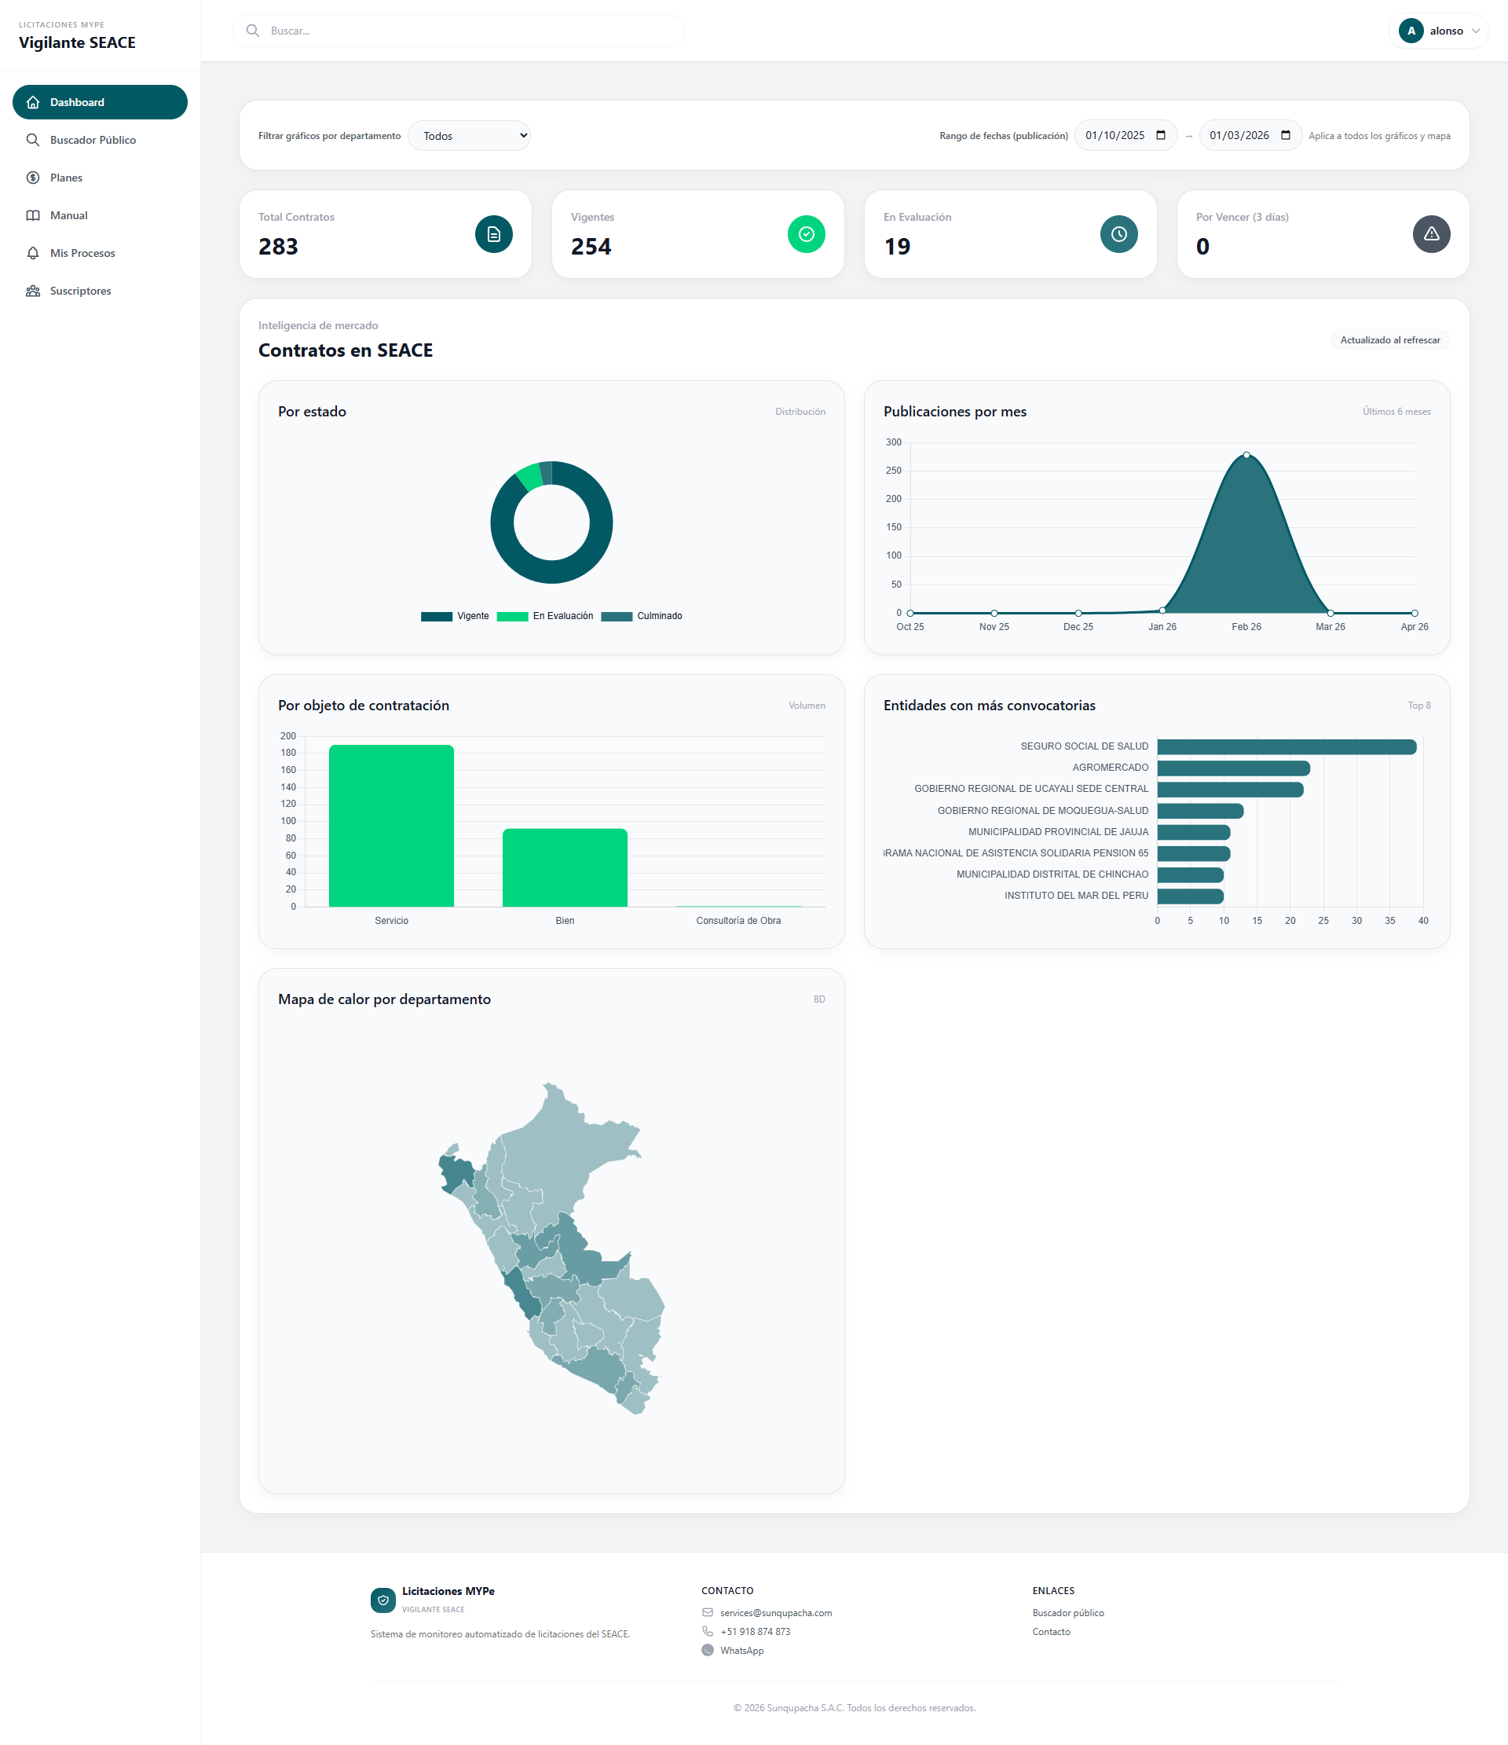
Task: Click the magnifier icon beside Buscador Público
Action: click(32, 140)
